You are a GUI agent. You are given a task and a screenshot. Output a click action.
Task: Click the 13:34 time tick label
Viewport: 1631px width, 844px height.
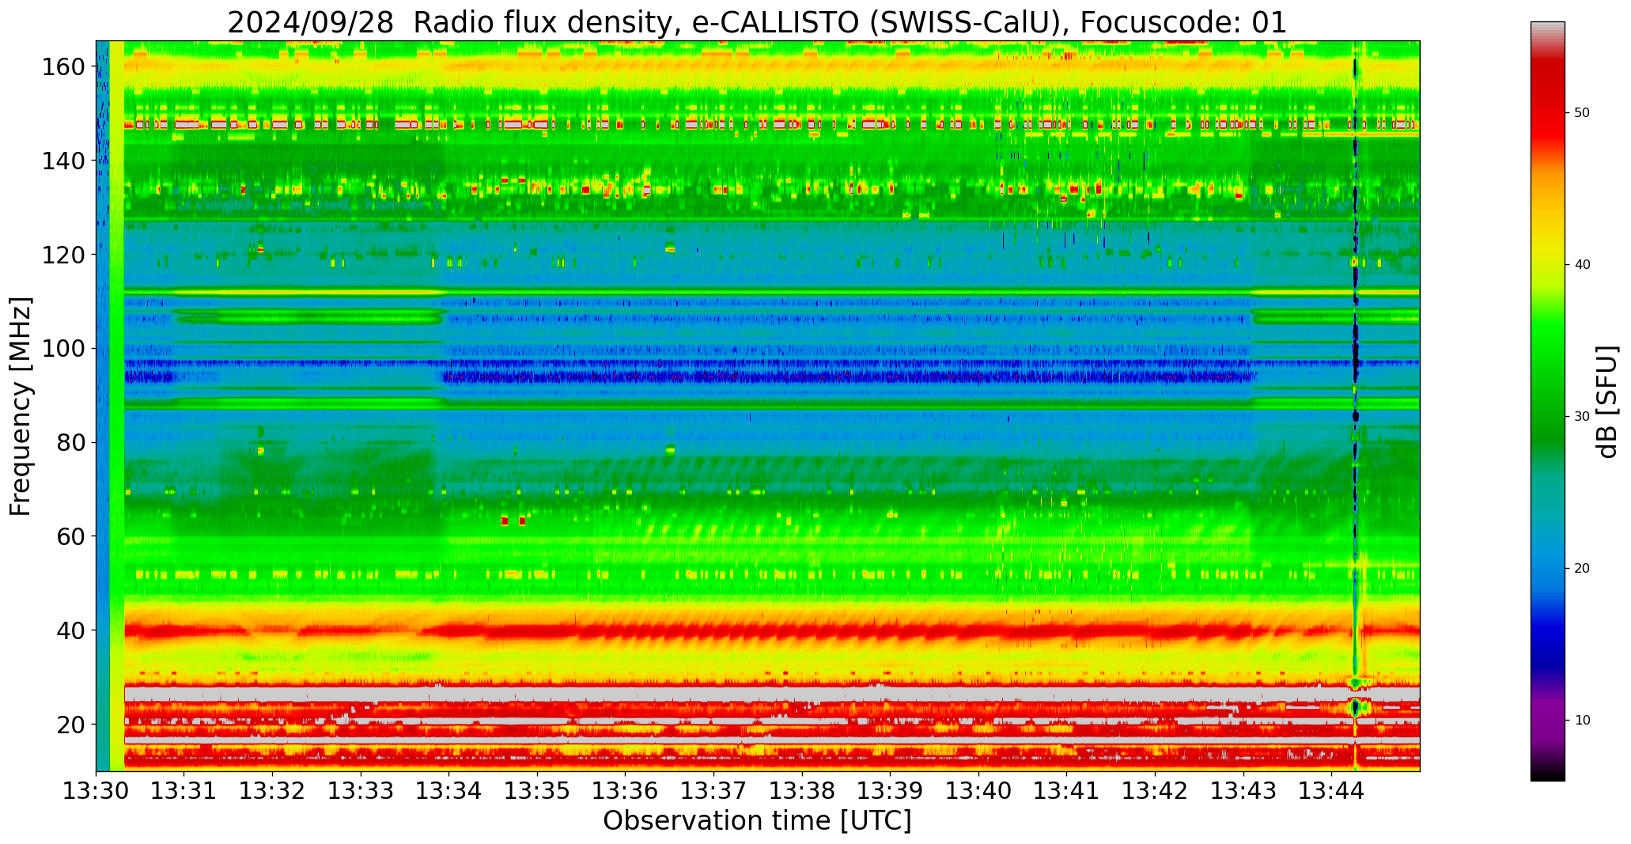point(449,792)
